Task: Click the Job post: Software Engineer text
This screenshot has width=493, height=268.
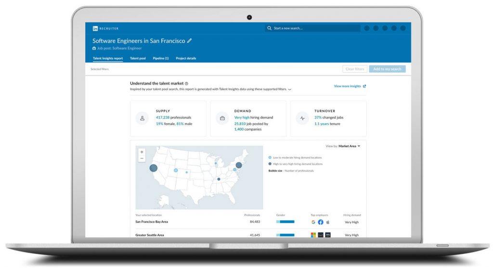Action: [x=119, y=49]
